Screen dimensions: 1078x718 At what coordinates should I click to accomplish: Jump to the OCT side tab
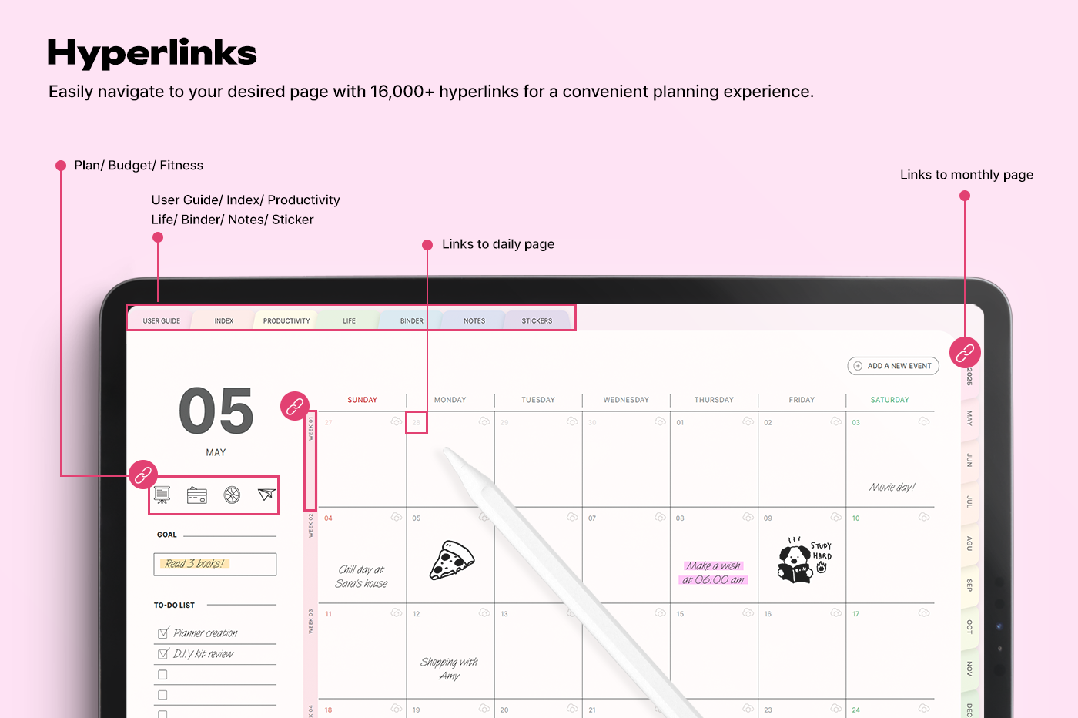(969, 626)
